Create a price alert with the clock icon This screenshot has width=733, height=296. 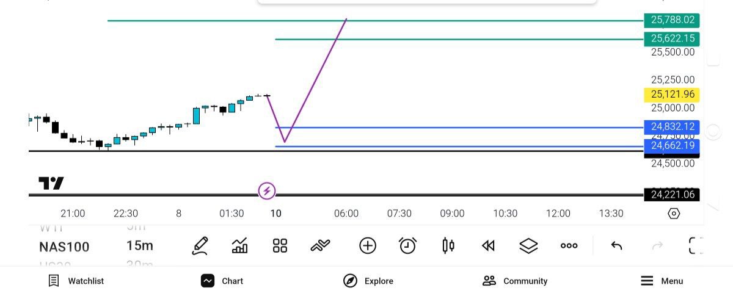(407, 246)
